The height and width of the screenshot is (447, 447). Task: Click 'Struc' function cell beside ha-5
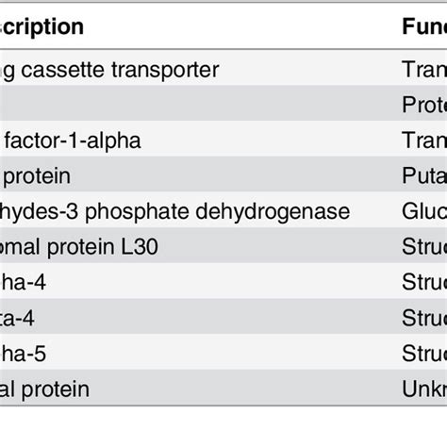pyautogui.click(x=424, y=354)
